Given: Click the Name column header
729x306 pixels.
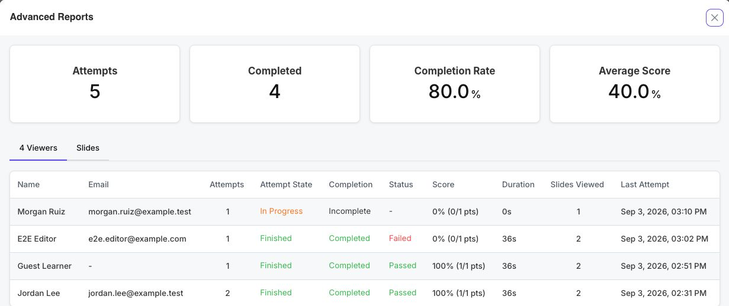Looking at the screenshot, I should click(x=28, y=184).
